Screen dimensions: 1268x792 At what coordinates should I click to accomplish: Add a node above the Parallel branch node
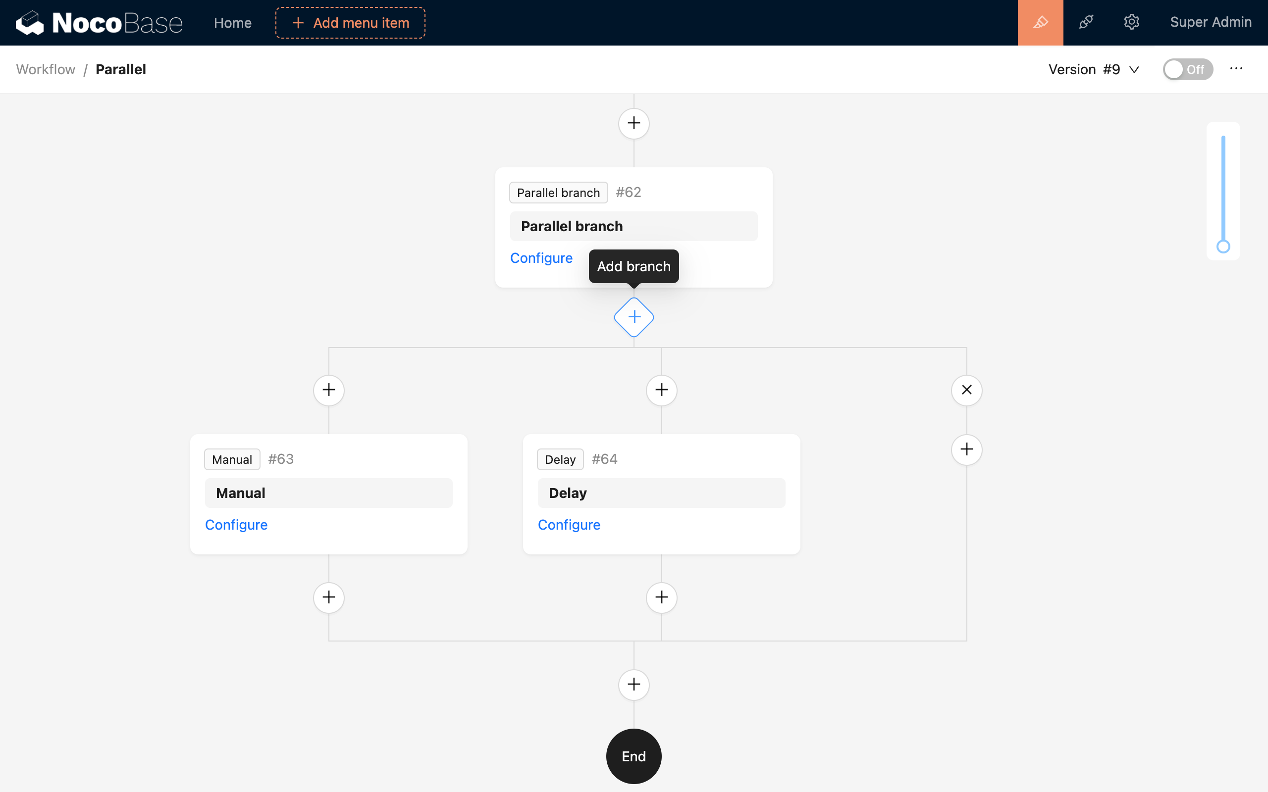[x=634, y=124]
